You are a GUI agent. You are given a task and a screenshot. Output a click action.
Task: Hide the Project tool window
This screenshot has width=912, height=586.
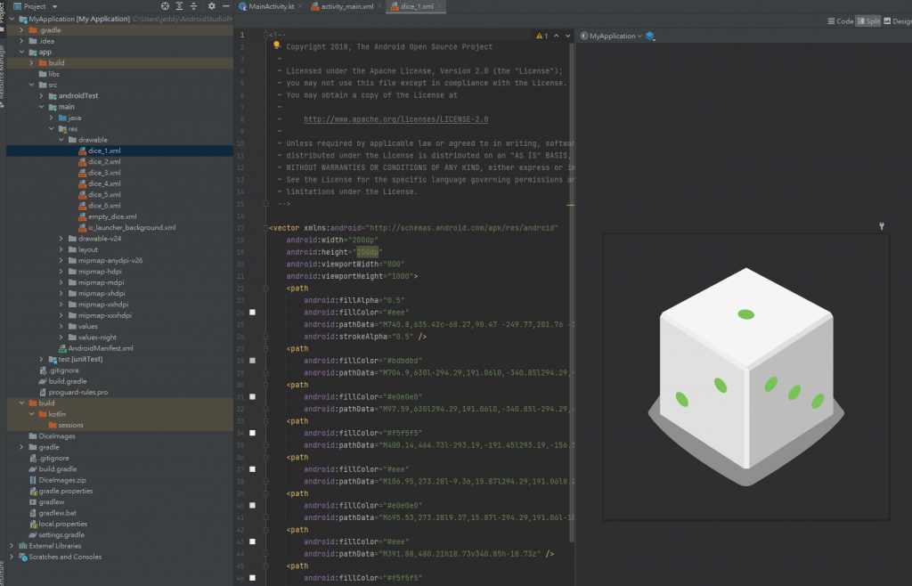coord(225,6)
